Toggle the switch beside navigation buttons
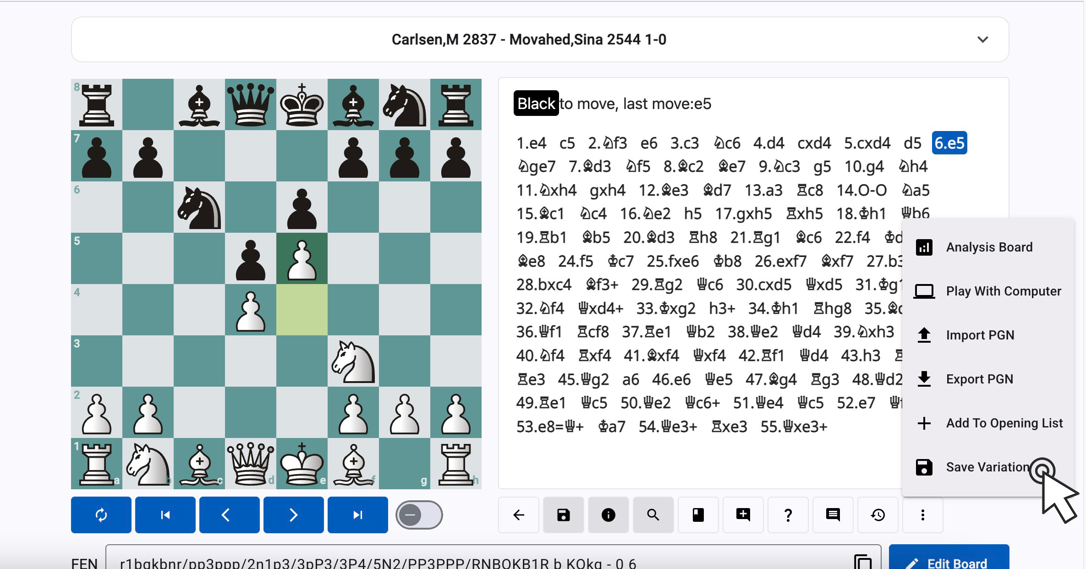Image resolution: width=1086 pixels, height=569 pixels. click(419, 515)
